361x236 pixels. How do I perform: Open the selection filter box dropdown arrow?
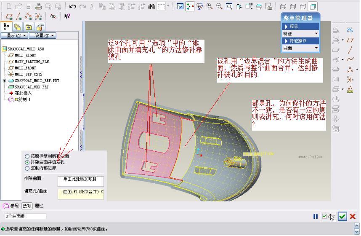[x=168, y=6]
